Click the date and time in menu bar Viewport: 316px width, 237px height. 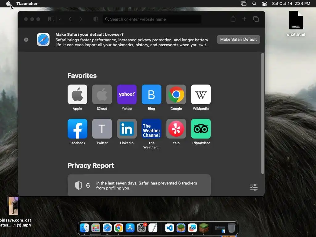tap(291, 3)
